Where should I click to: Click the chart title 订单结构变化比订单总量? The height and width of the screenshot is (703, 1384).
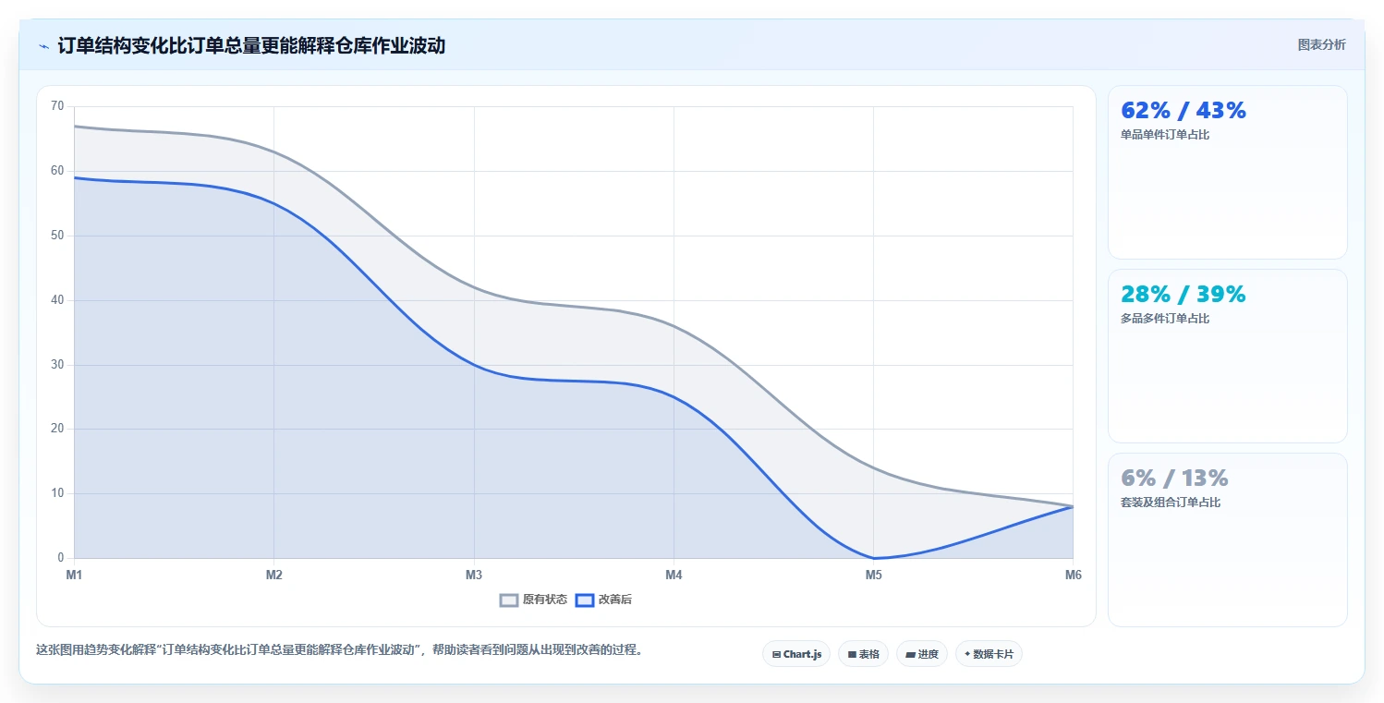pos(251,46)
